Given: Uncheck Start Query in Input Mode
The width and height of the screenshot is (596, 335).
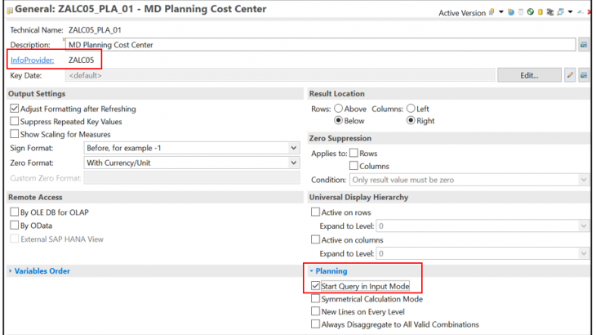Looking at the screenshot, I should click(316, 286).
